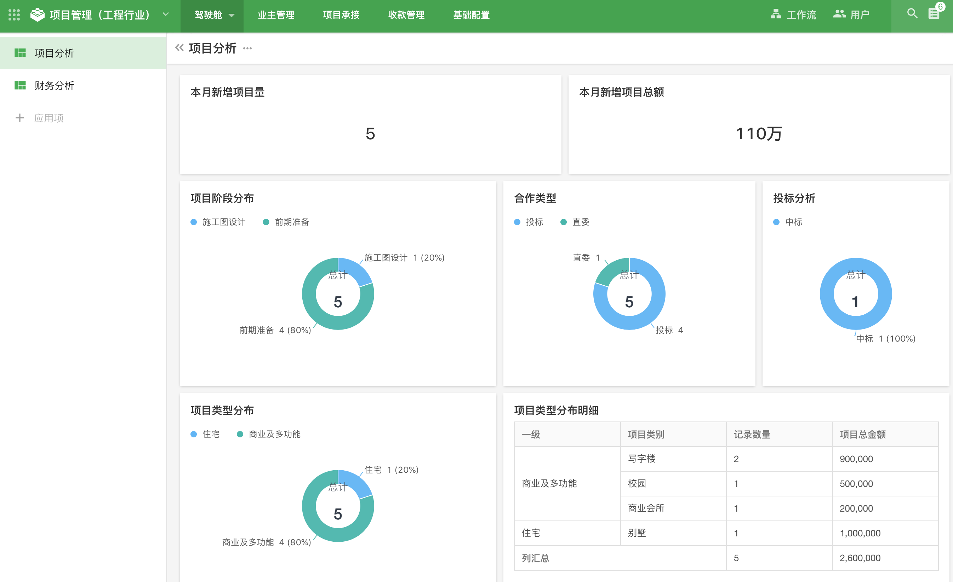953x582 pixels.
Task: Click the 工作流 workflow icon
Action: pyautogui.click(x=776, y=14)
